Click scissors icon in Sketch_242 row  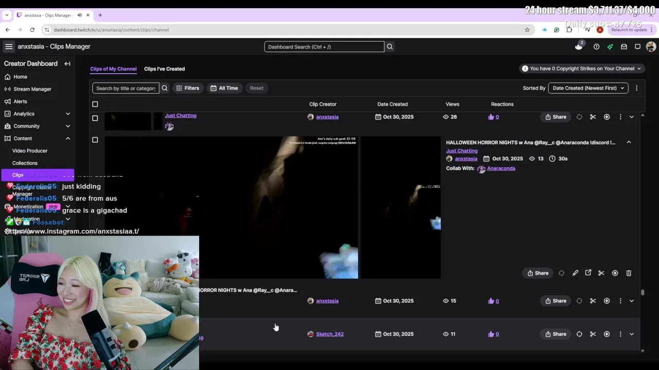[x=593, y=334]
